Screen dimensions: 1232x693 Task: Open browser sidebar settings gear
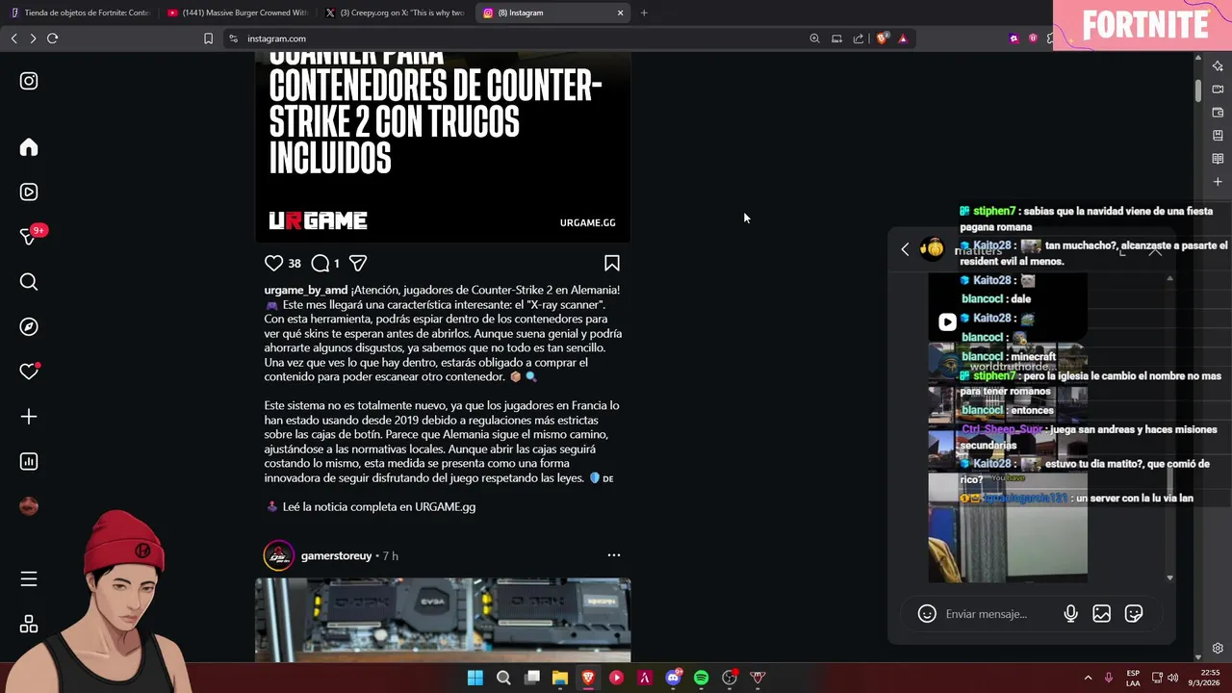[1218, 648]
